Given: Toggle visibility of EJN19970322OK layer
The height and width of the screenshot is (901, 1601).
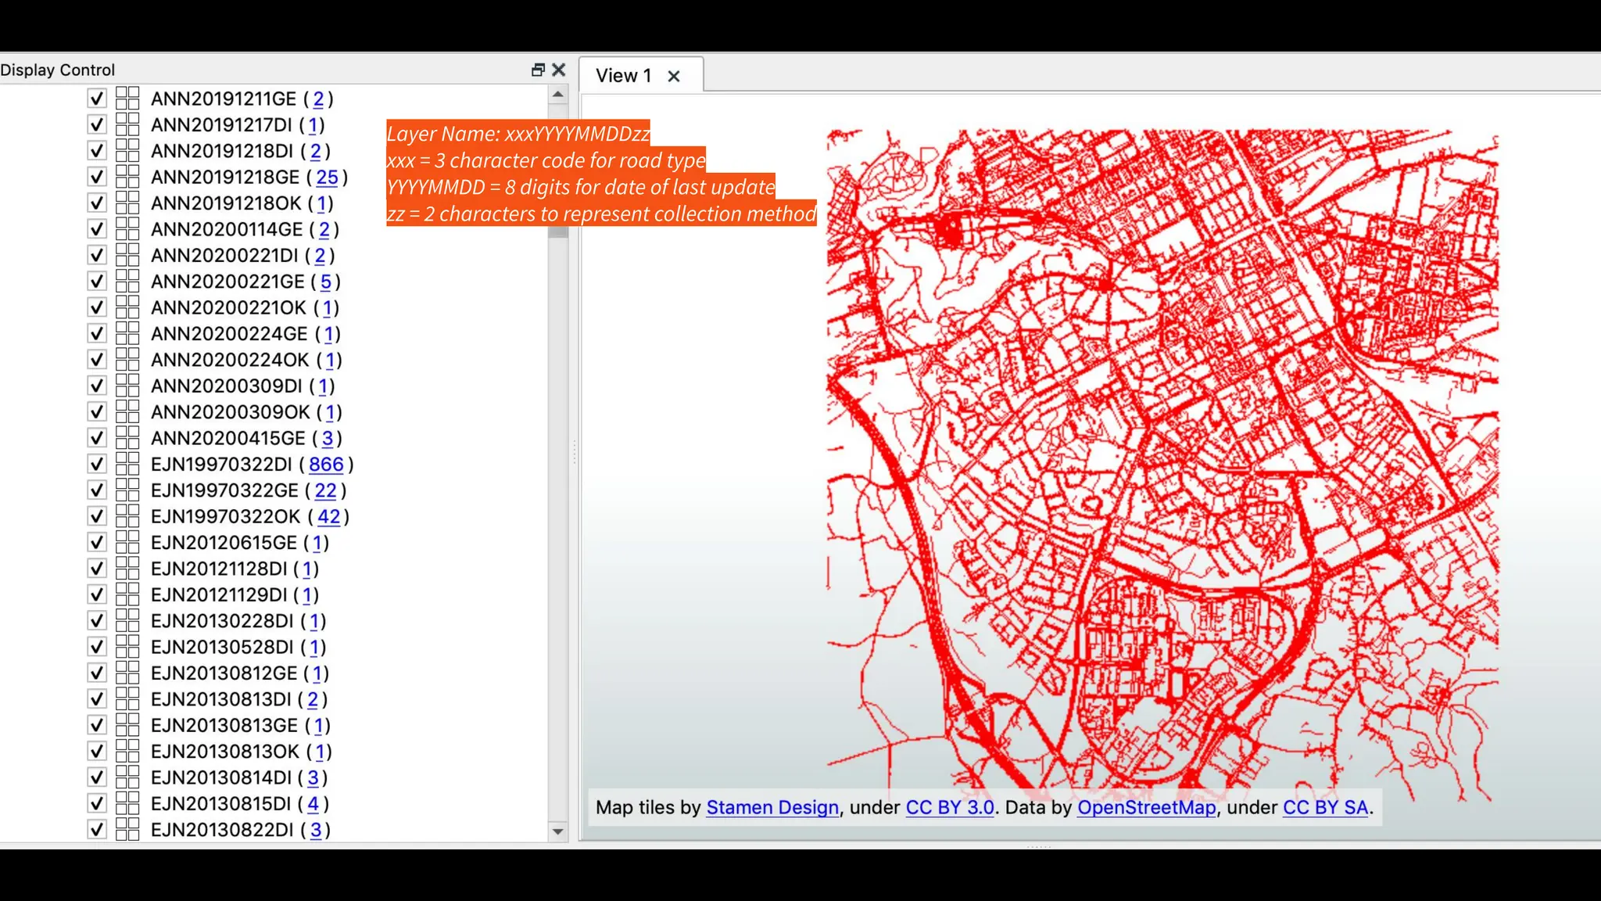Looking at the screenshot, I should 97,516.
